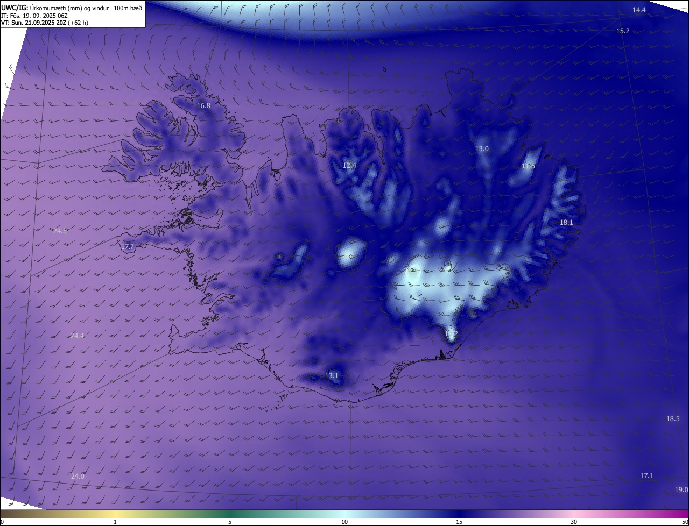This screenshot has width=689, height=526.
Task: Click the IT initial time line
Action: tap(34, 16)
